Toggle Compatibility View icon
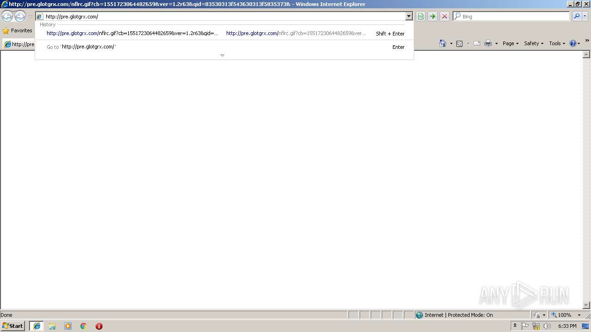Screen dimensions: 591x332 [x=421, y=17]
